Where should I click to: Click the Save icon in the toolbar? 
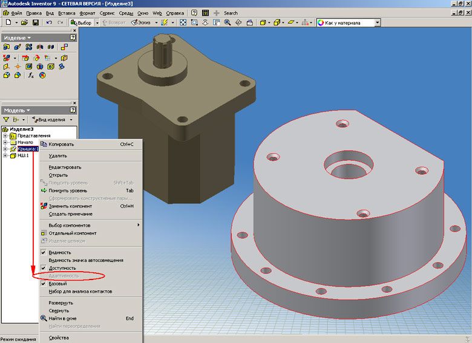(35, 22)
